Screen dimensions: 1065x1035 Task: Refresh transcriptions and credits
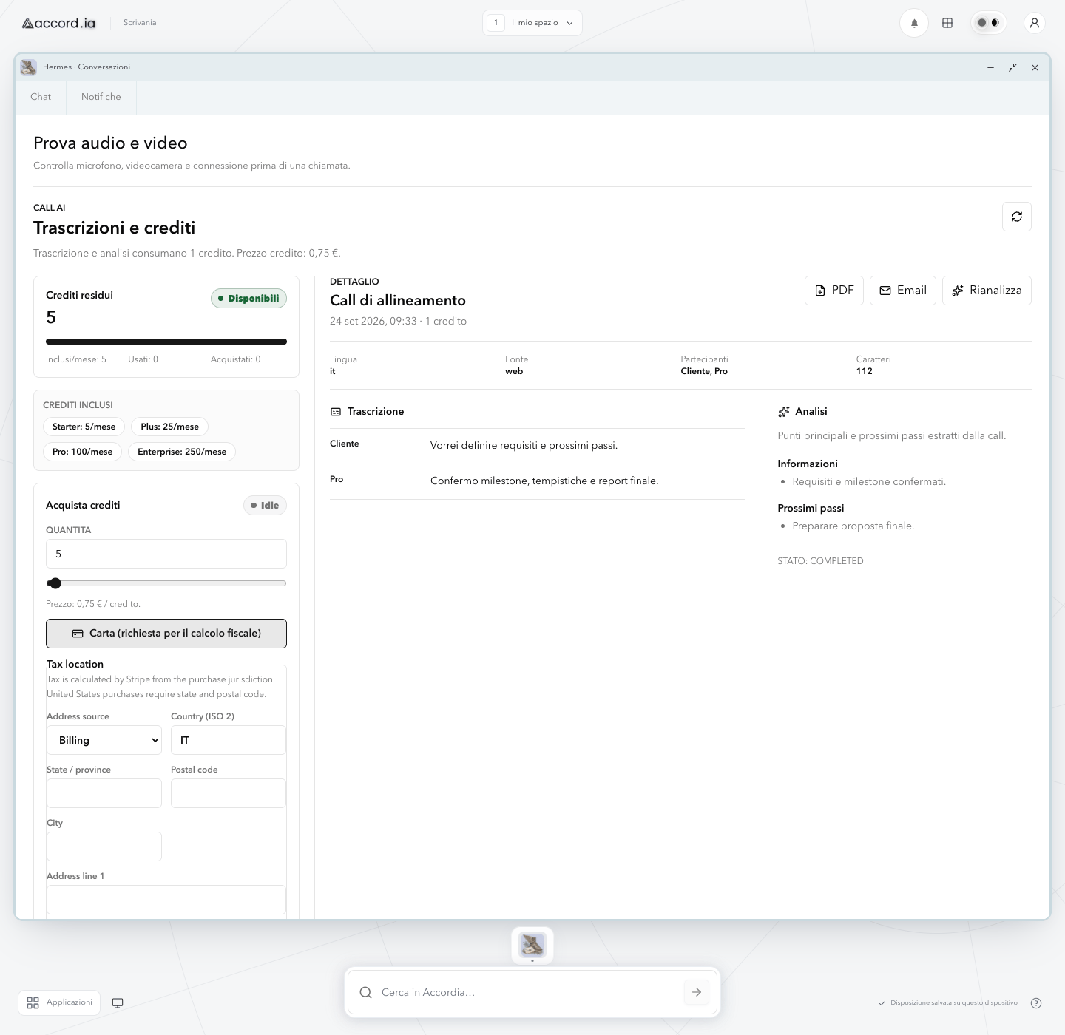tap(1017, 217)
